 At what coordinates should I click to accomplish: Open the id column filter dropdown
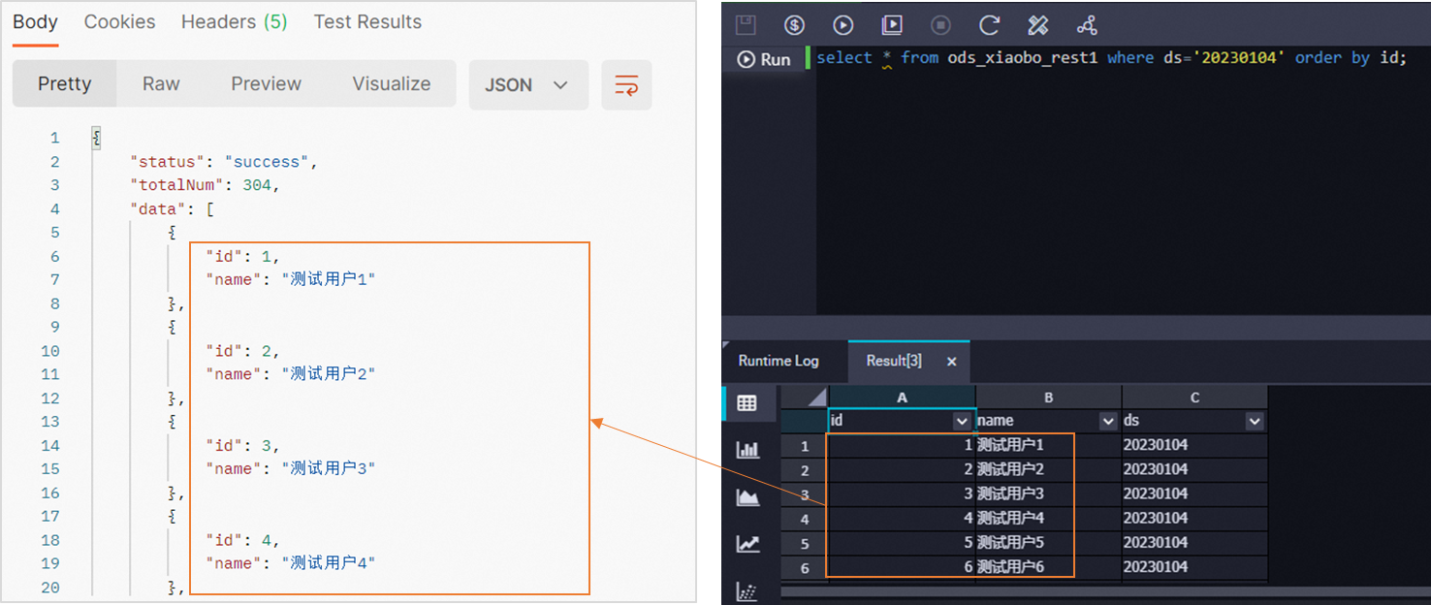[x=963, y=421]
